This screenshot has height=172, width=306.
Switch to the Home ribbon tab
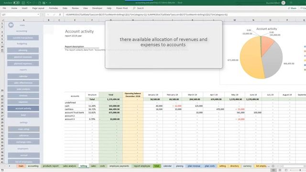[14, 8]
